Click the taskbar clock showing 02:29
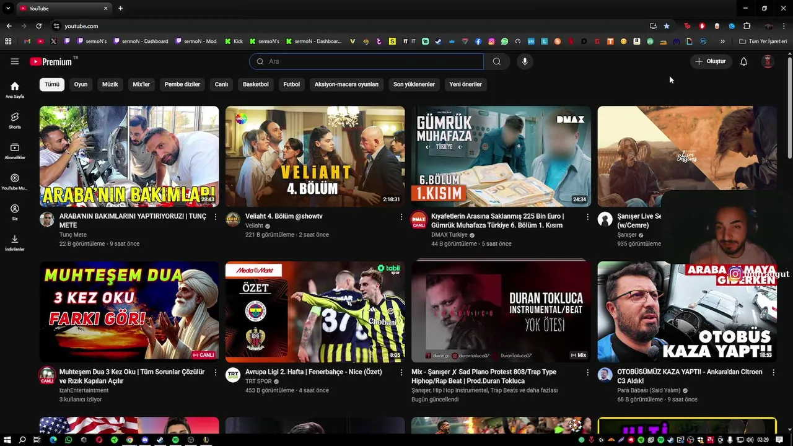This screenshot has height=446, width=793. pyautogui.click(x=763, y=440)
